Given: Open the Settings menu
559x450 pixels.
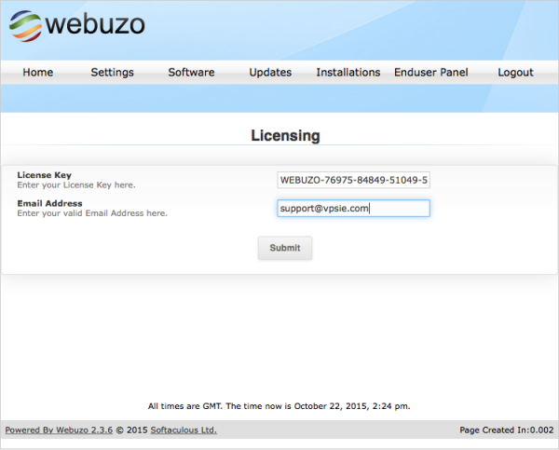Looking at the screenshot, I should tap(113, 73).
